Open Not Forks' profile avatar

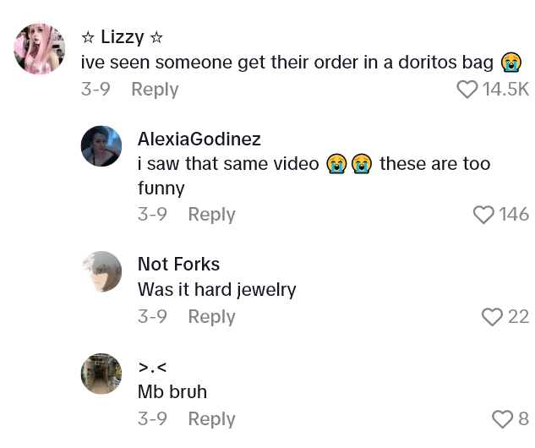coord(101,272)
